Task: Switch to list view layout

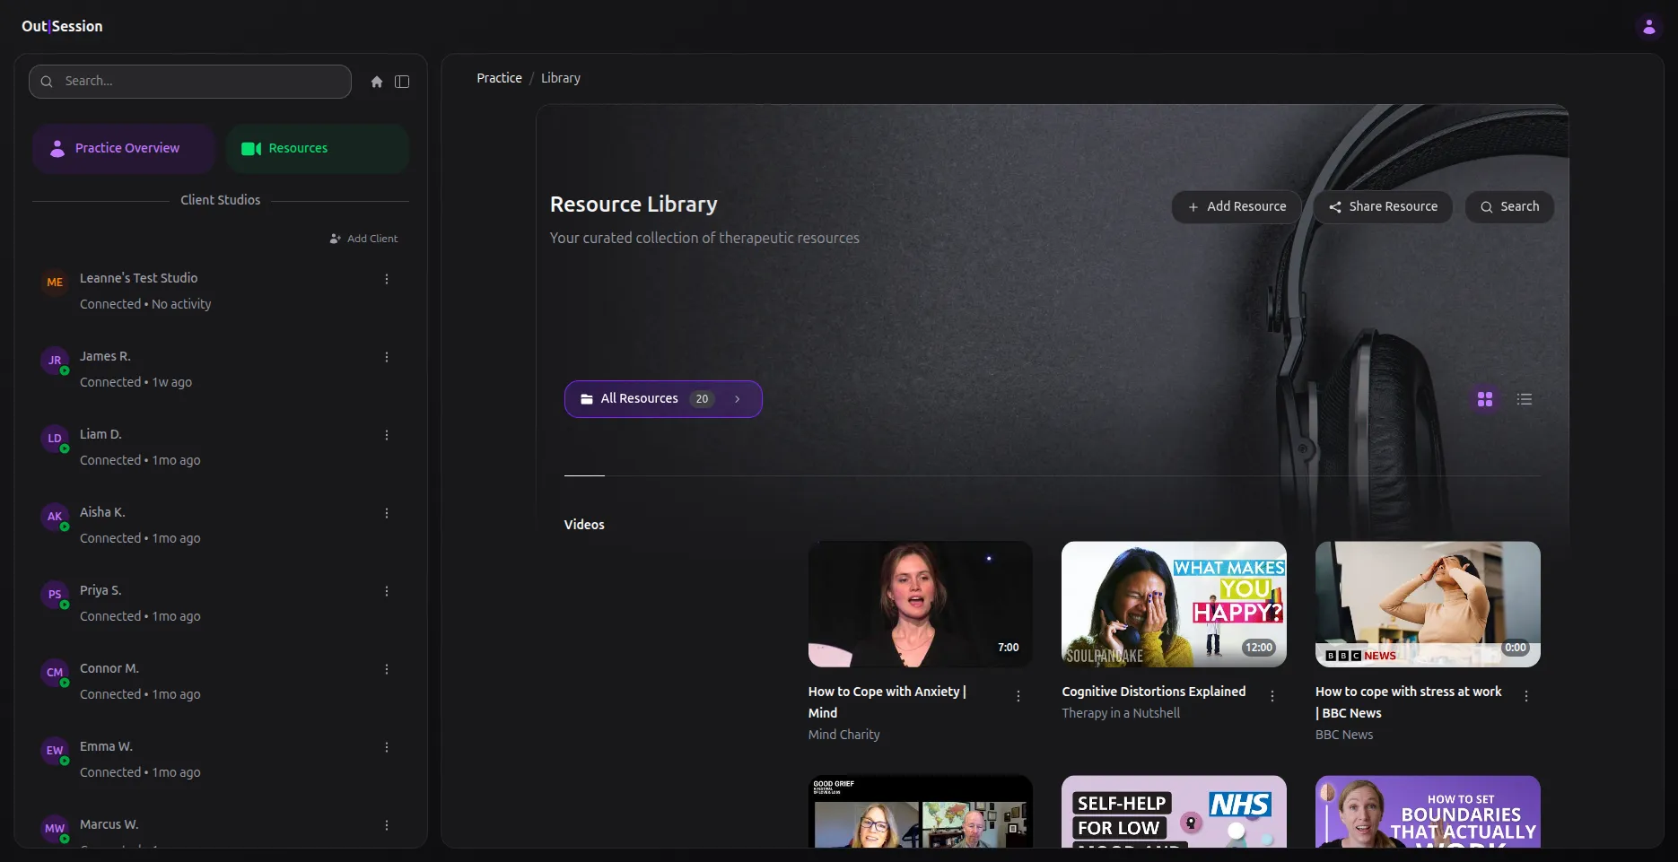Action: 1524,399
